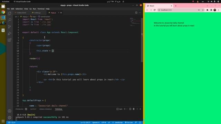Open a new tab in Chrome
221x124 pixels.
coord(176,6)
